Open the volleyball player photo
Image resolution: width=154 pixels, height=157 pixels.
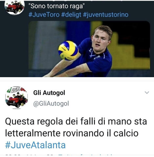pos(89,49)
